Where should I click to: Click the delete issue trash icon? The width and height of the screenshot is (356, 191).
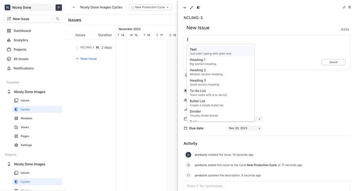[x=349, y=7]
